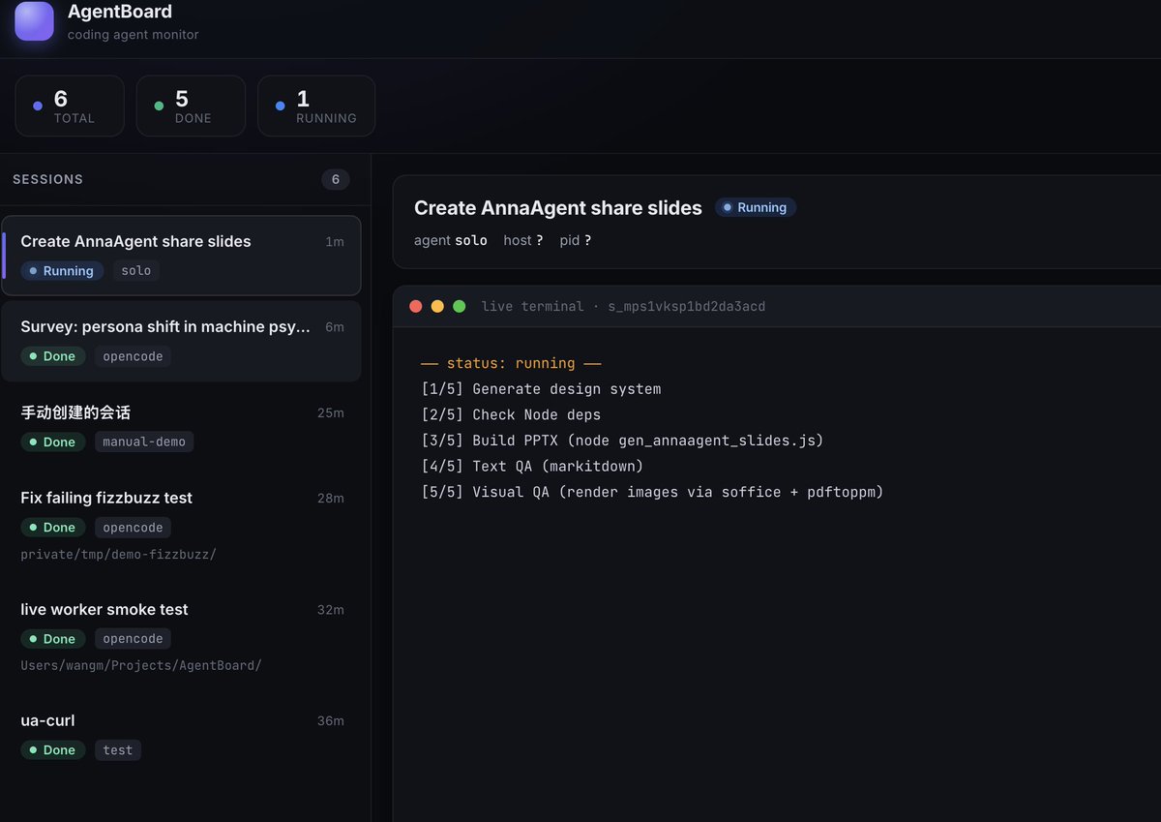Click the Done badge on Survey session
This screenshot has width=1161, height=822.
click(x=53, y=356)
